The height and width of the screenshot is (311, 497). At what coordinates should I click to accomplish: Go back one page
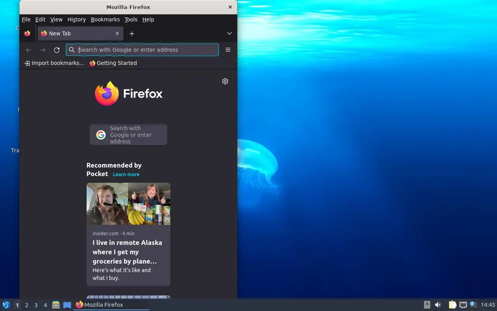pyautogui.click(x=28, y=50)
